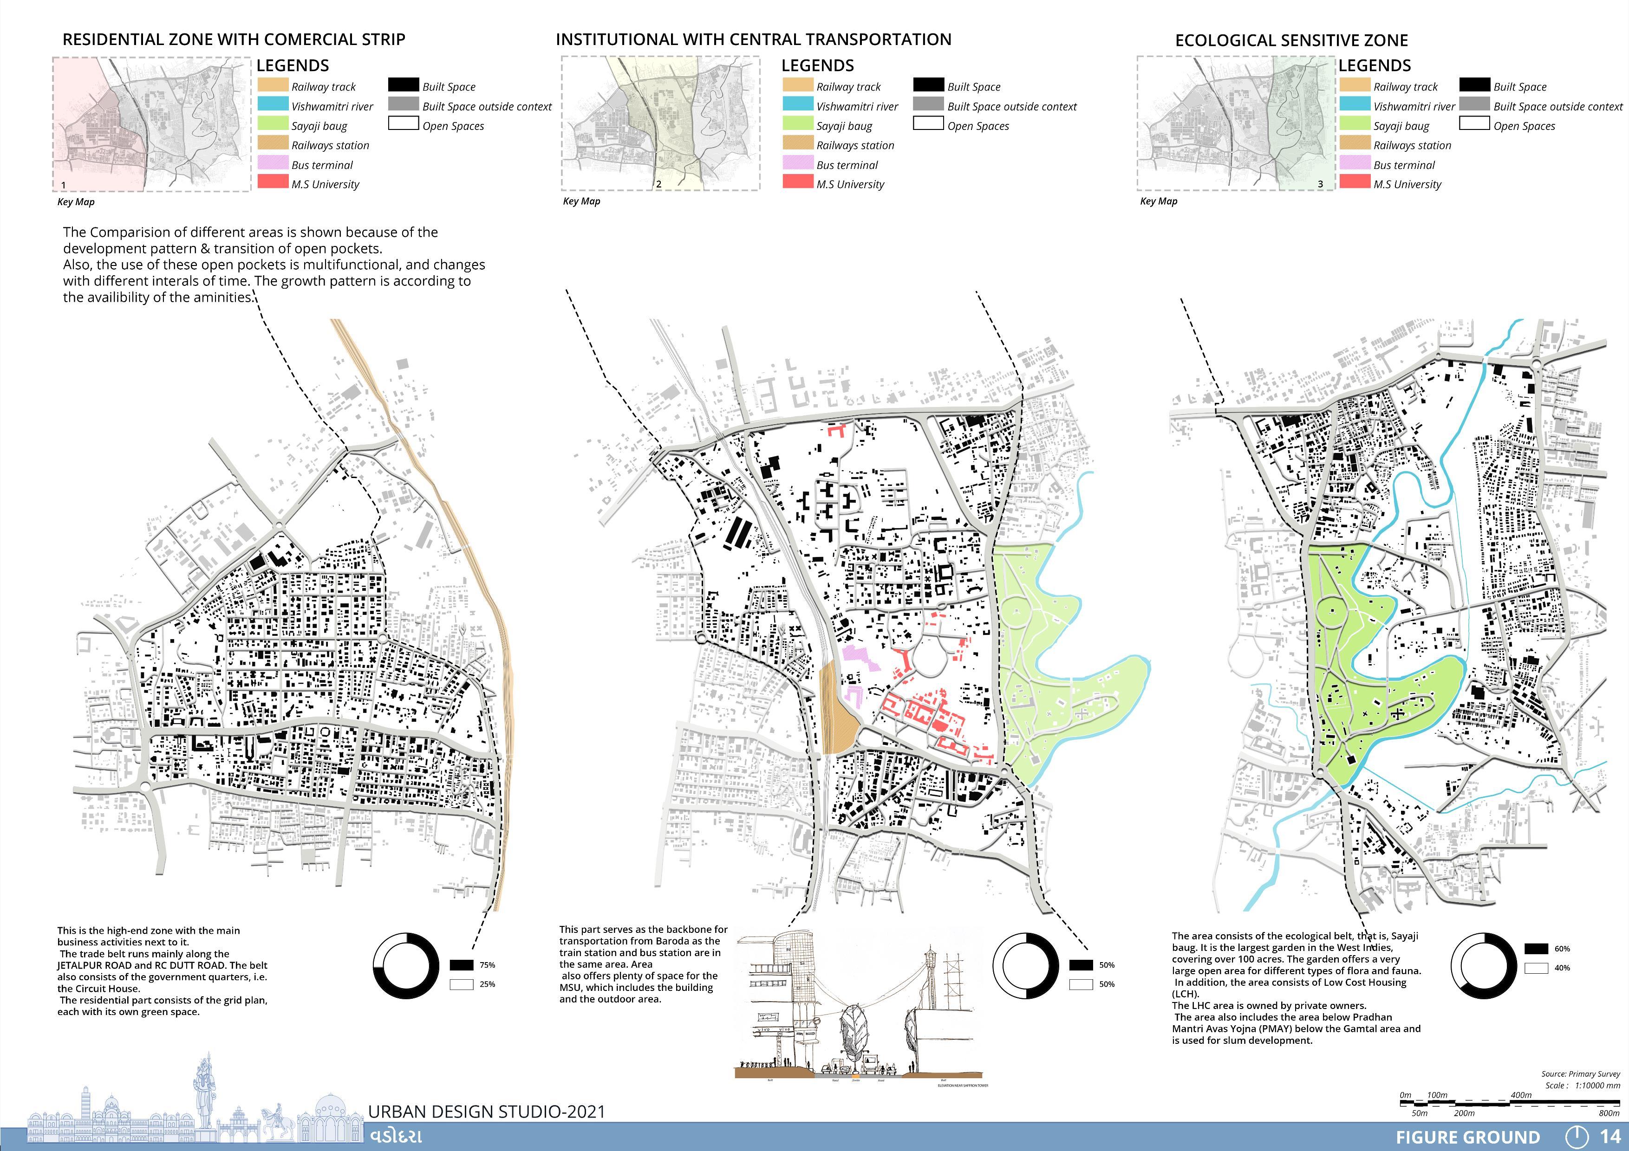This screenshot has width=1629, height=1151.
Task: Open key map thumbnail numbered 3
Action: 1235,123
